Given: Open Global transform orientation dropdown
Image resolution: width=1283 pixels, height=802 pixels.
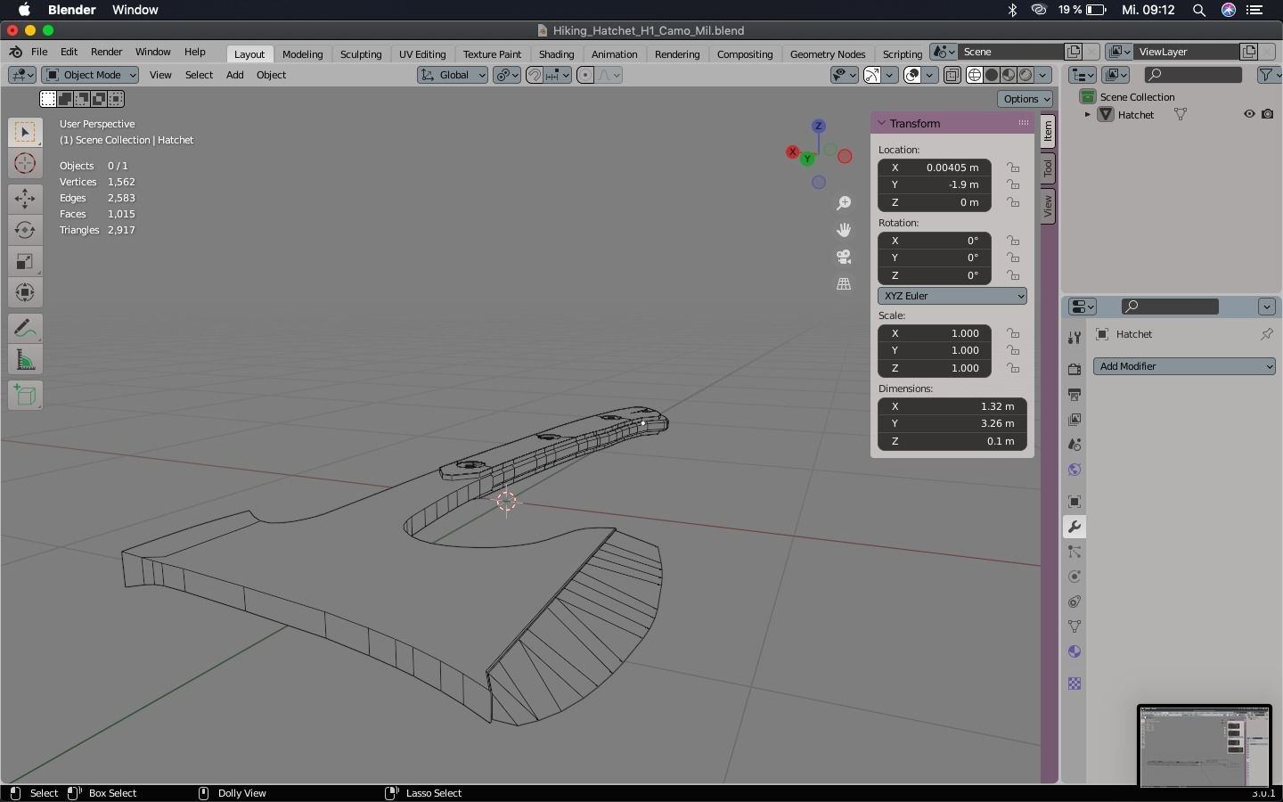Looking at the screenshot, I should (x=453, y=75).
